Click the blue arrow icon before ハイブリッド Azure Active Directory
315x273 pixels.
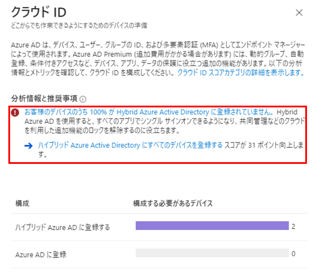click(x=29, y=145)
